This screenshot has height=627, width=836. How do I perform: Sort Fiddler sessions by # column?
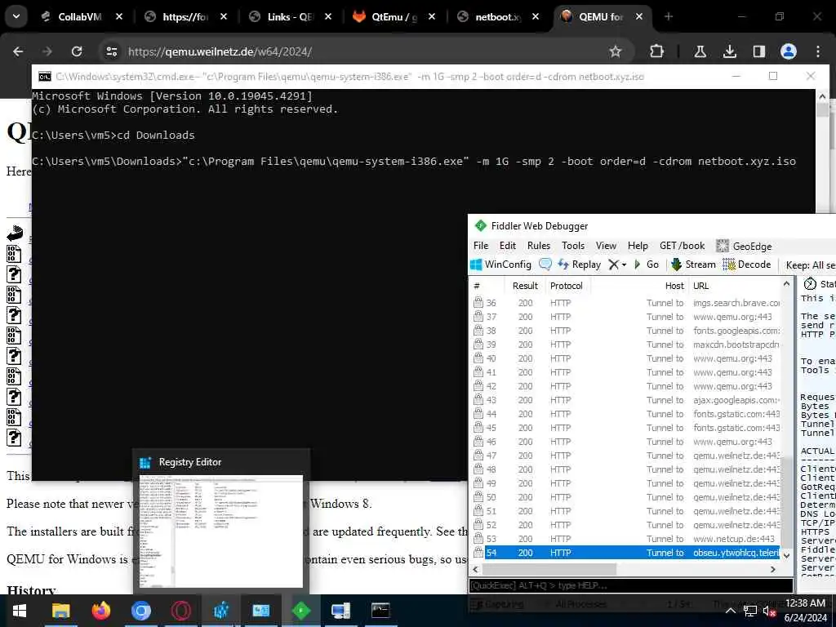coord(488,286)
